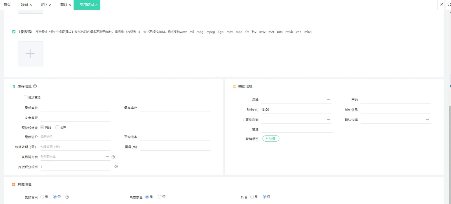Open 默认仓库 picker via ellipsis icon
Image resolution: width=451 pixels, height=204 pixels.
428,119
